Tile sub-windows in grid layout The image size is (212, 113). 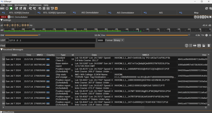44,8
